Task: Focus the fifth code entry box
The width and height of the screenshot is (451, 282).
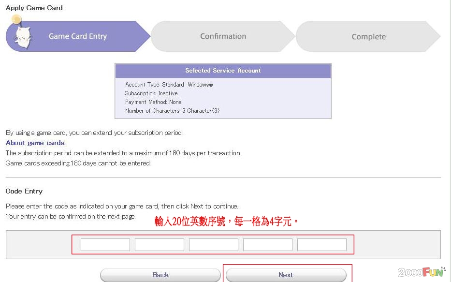Action: (x=322, y=245)
